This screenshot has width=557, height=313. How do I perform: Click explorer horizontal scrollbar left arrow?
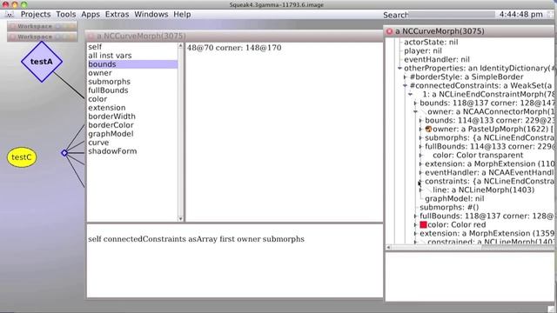(388, 247)
